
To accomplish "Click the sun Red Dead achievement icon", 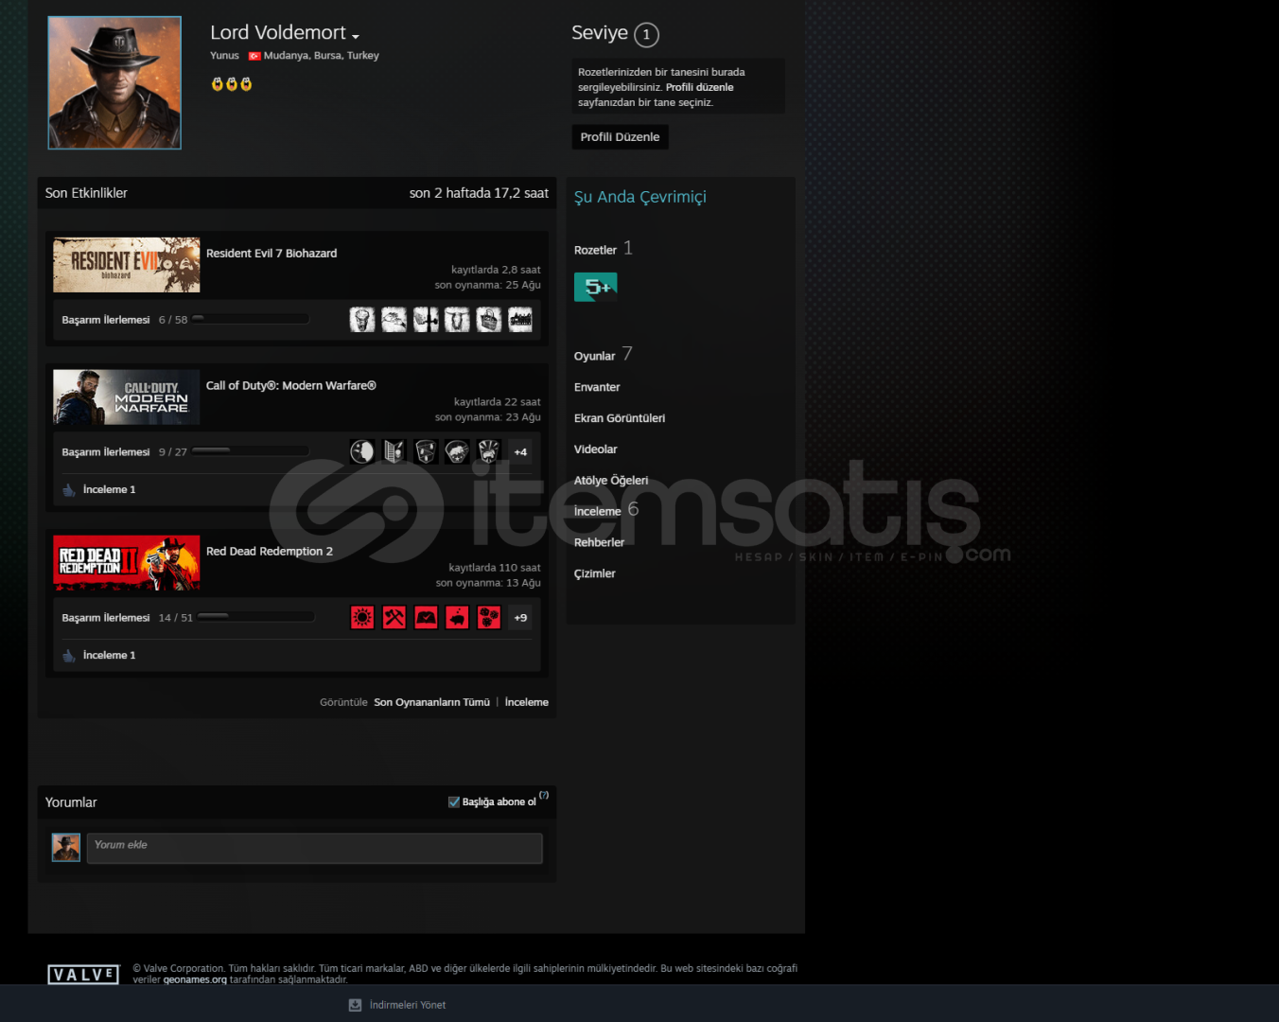I will [362, 618].
